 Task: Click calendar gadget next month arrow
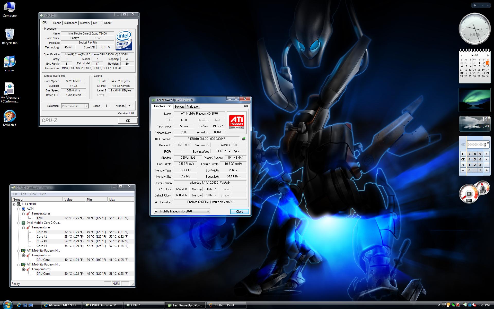click(488, 55)
